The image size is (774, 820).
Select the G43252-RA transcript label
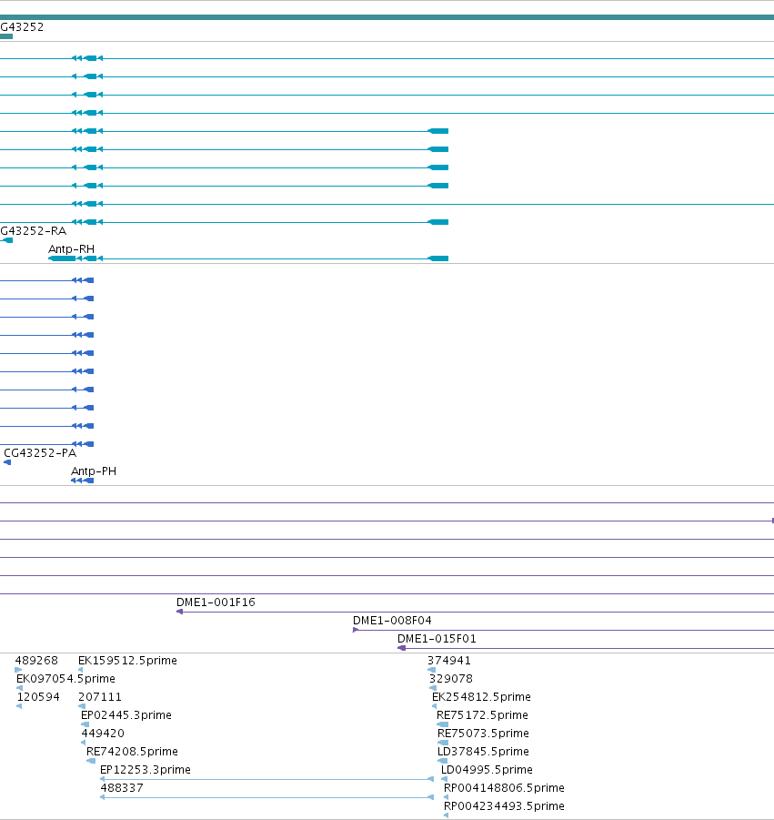pos(34,230)
